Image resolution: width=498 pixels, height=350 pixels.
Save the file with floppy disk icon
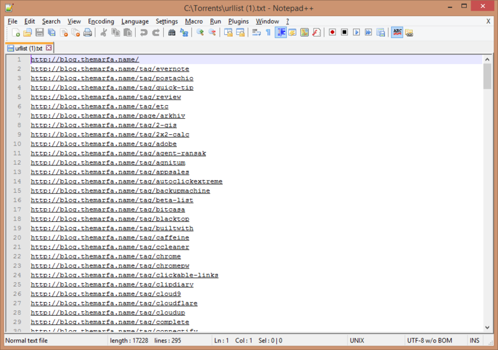click(40, 32)
